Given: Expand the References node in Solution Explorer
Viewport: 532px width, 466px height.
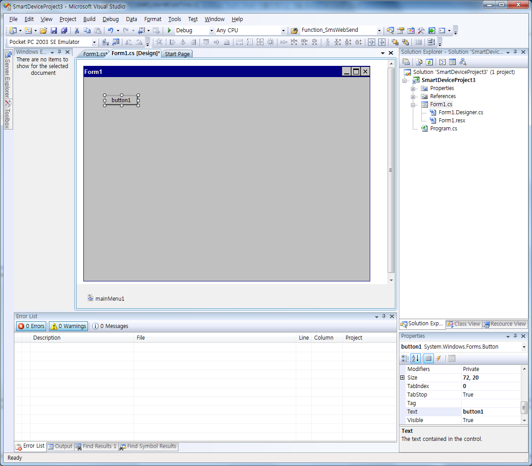Looking at the screenshot, I should click(x=413, y=96).
